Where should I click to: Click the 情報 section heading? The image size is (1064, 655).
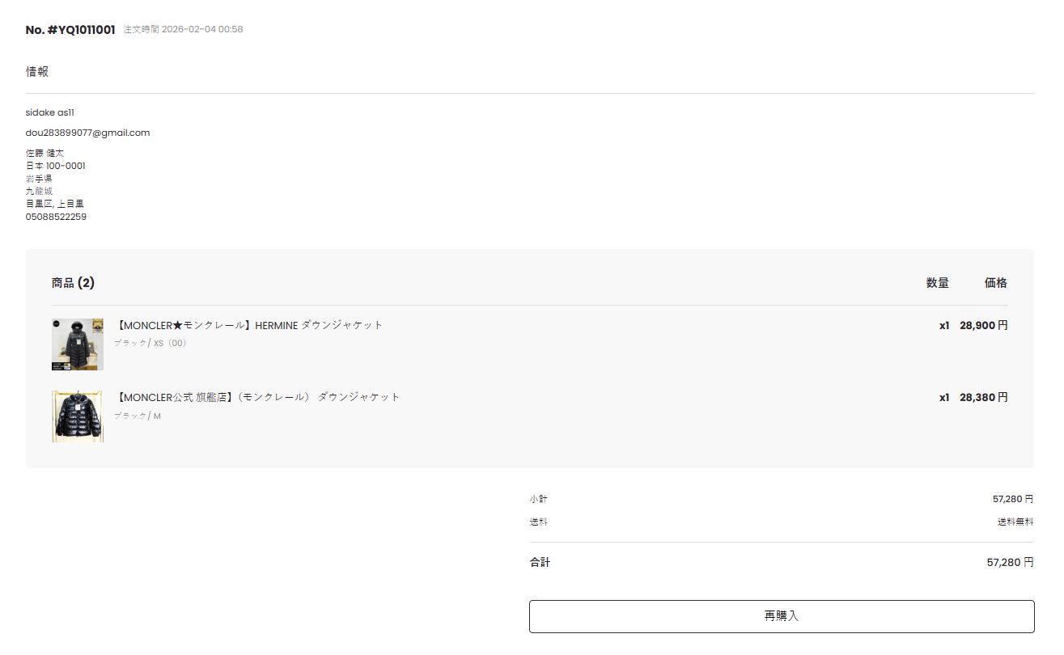[37, 71]
